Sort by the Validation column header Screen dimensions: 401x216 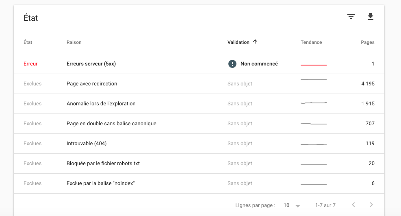(238, 42)
